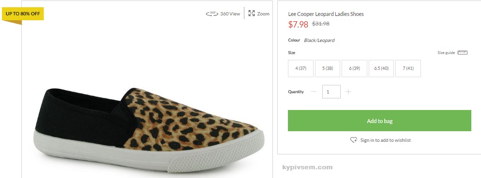Click the Lee Cooper Leopard Ladies Shoes title

pyautogui.click(x=326, y=14)
